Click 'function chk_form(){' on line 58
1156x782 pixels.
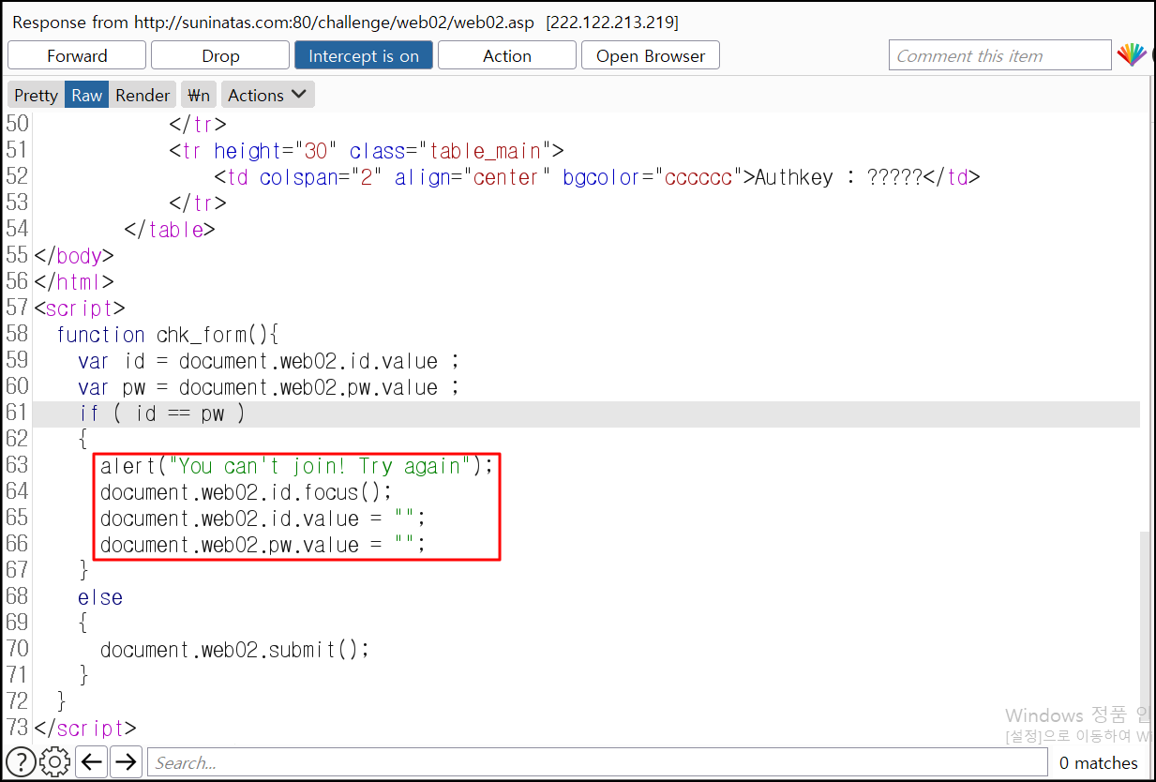coord(168,335)
